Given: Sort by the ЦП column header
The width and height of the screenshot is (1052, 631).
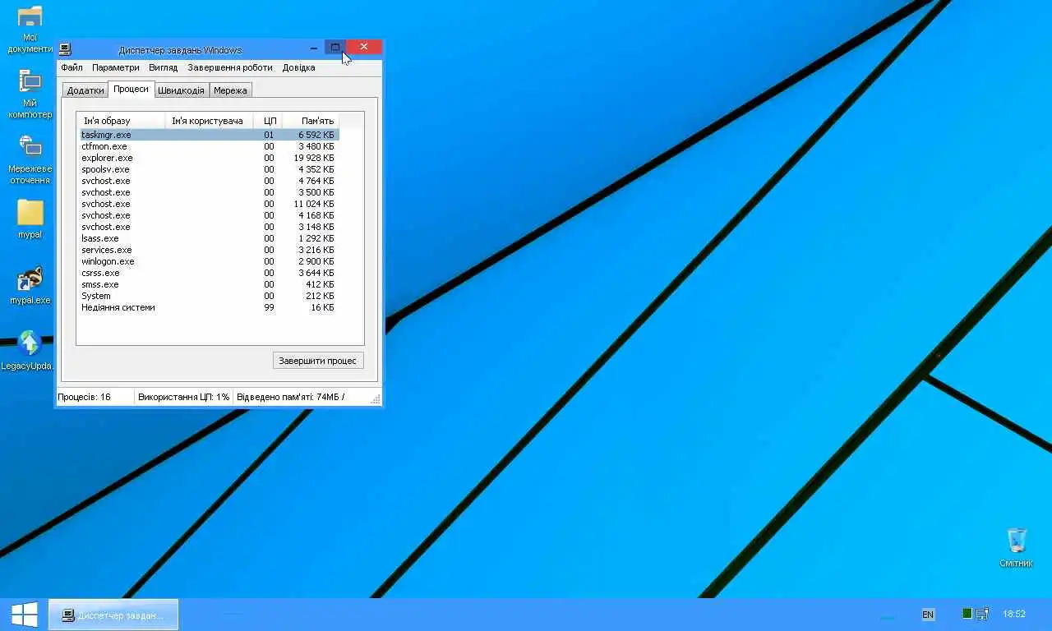Looking at the screenshot, I should [x=268, y=121].
